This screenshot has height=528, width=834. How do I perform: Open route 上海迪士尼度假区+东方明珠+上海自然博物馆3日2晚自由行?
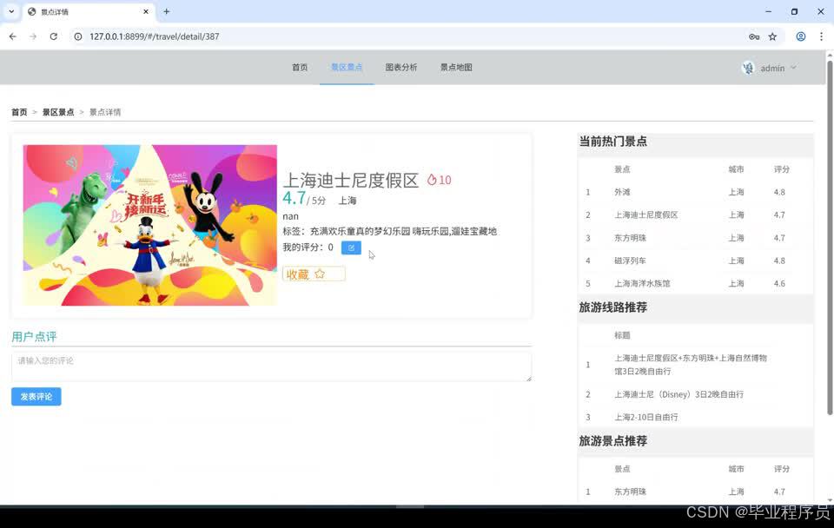(691, 365)
